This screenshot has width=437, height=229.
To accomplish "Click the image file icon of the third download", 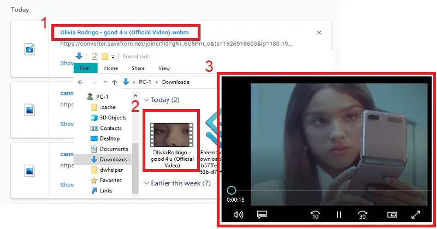I will point(29,171).
